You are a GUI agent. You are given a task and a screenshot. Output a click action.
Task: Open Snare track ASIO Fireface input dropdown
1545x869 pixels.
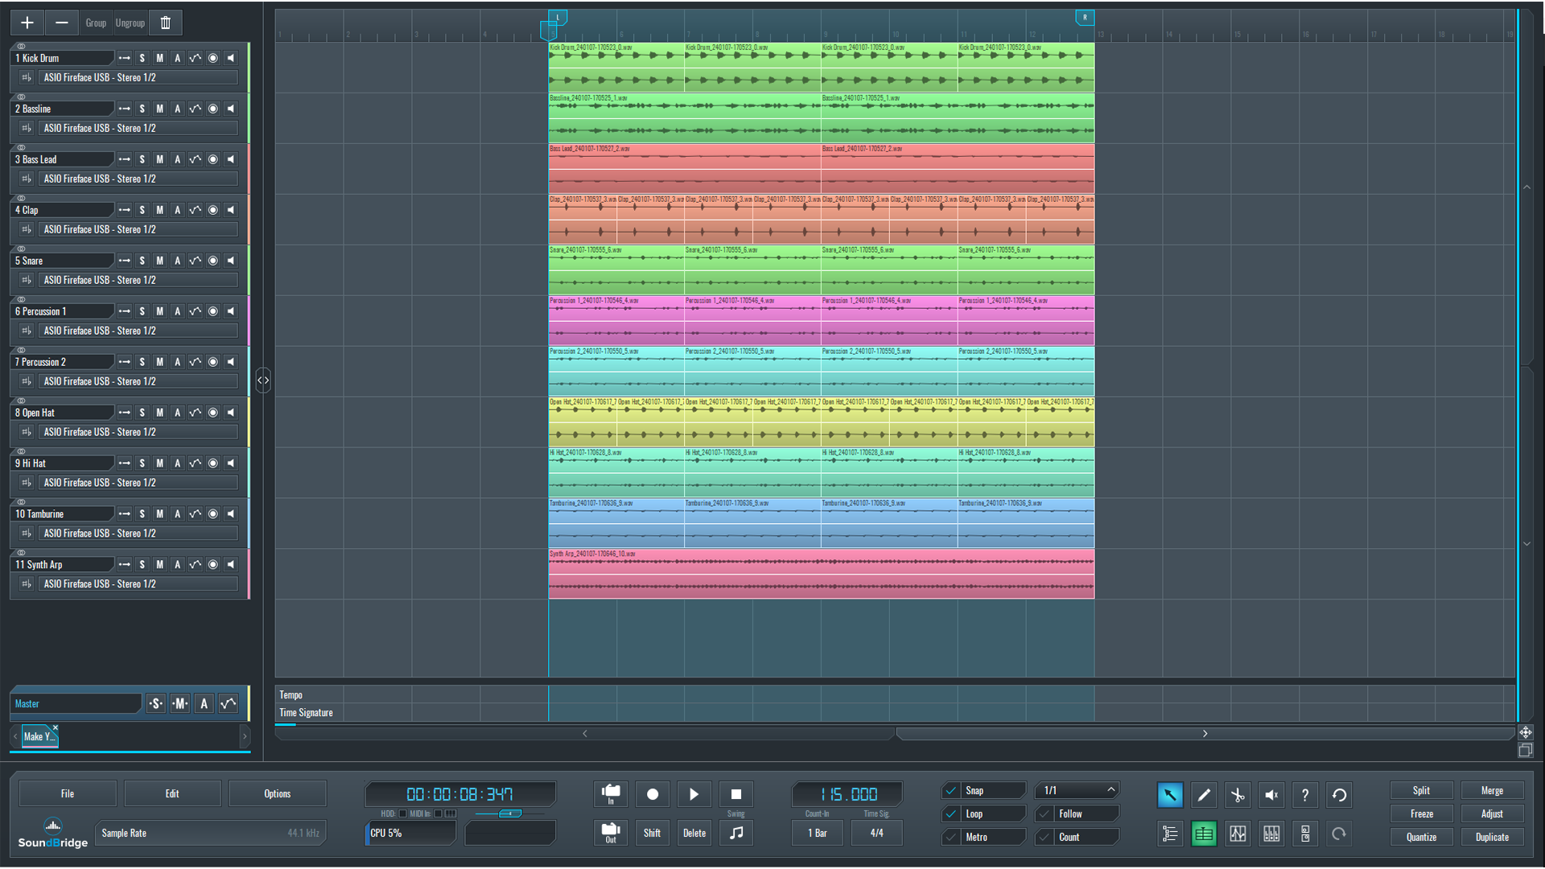(x=139, y=280)
